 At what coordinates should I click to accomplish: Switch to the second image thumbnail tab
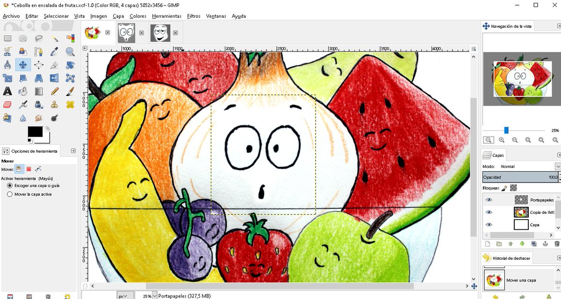(x=126, y=33)
